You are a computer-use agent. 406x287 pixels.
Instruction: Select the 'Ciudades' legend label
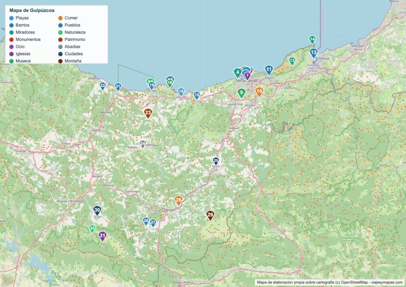74,54
